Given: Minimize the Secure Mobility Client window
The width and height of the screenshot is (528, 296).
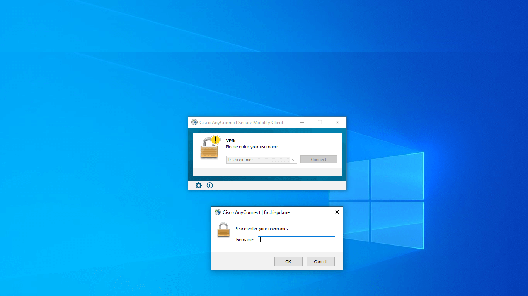Looking at the screenshot, I should click(302, 123).
